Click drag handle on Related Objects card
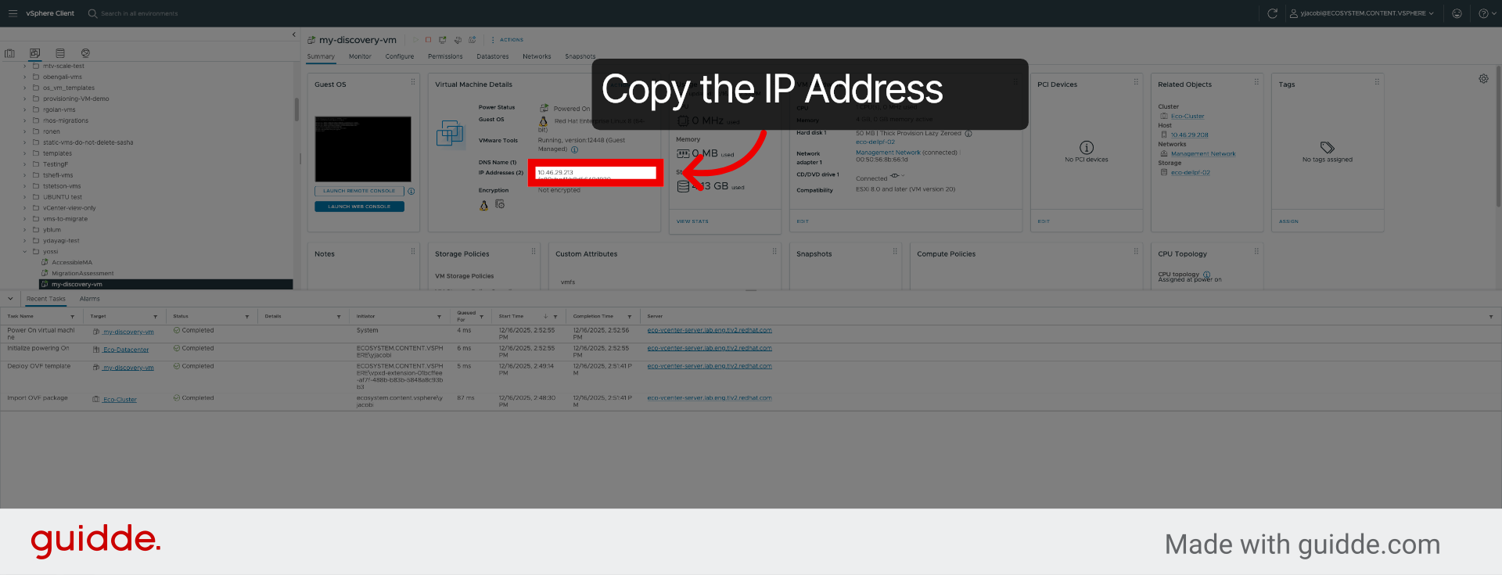The height and width of the screenshot is (575, 1502). pos(1256,81)
